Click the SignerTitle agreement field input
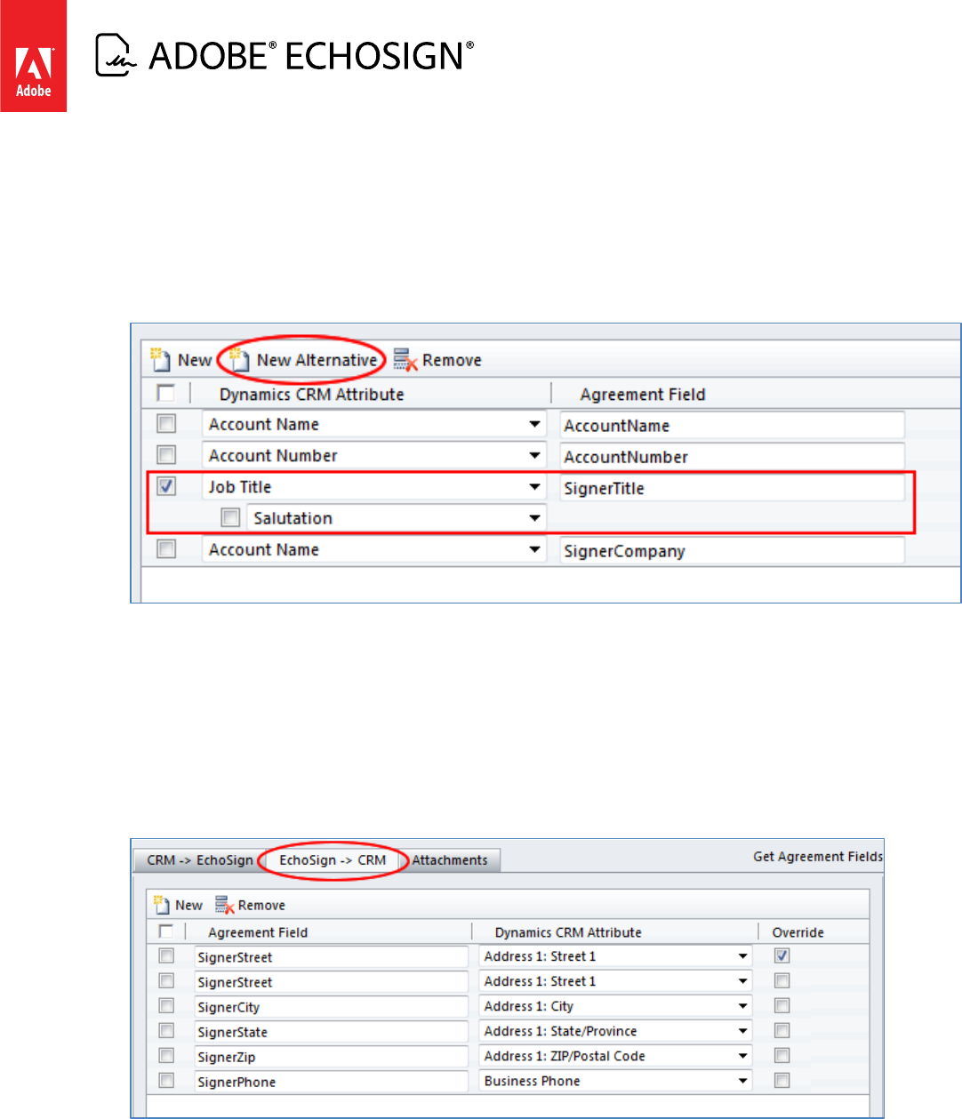 pyautogui.click(x=732, y=488)
